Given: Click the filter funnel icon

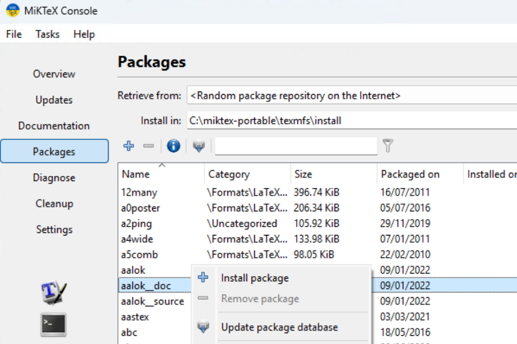Looking at the screenshot, I should (x=388, y=147).
